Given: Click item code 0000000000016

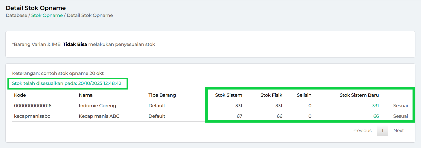Looking at the screenshot, I should coord(33,106).
